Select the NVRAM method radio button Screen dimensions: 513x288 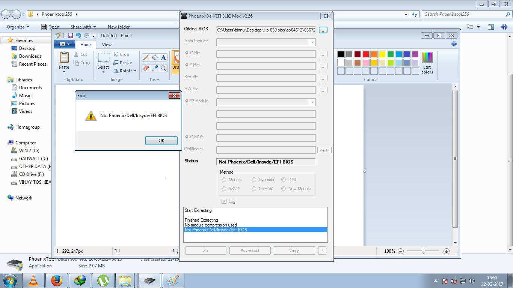point(254,189)
